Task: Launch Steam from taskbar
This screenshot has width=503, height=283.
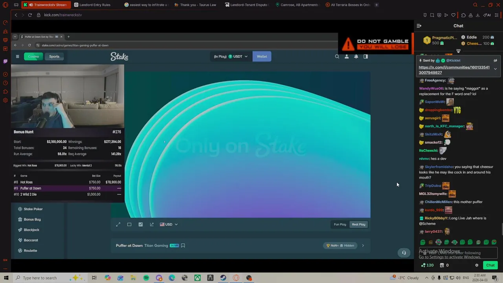Action: [x=223, y=278]
